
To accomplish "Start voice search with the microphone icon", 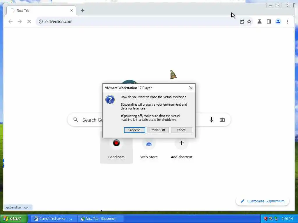I will point(211,120).
